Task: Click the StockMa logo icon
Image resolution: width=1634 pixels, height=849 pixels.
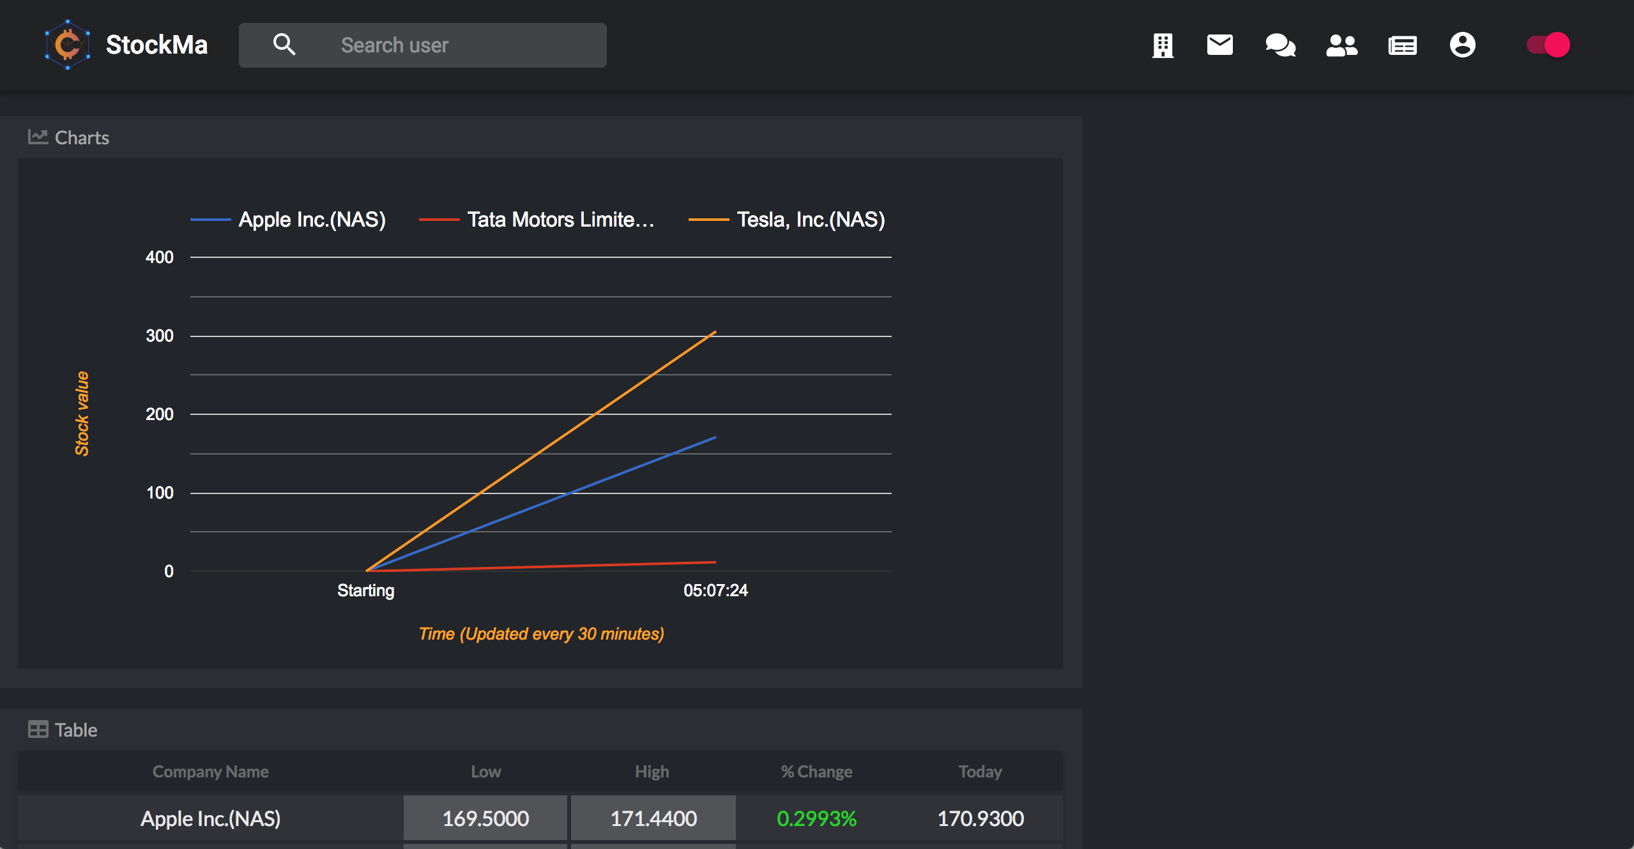Action: tap(67, 45)
